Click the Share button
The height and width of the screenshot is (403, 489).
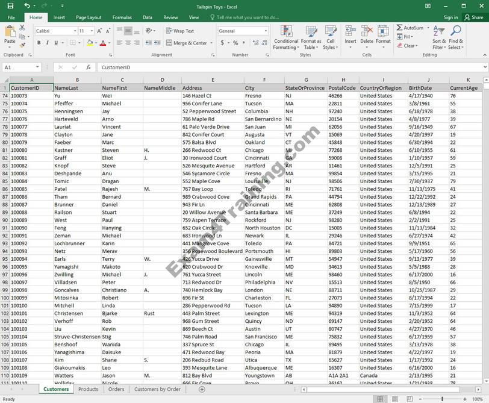pyautogui.click(x=474, y=17)
